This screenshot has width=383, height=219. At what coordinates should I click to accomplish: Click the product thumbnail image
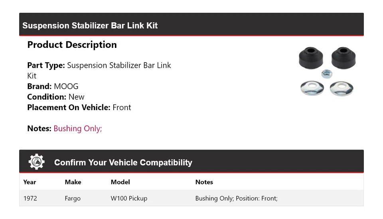tap(327, 72)
